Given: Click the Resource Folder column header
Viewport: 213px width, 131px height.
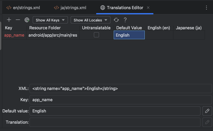Looking at the screenshot, I should [x=53, y=28].
